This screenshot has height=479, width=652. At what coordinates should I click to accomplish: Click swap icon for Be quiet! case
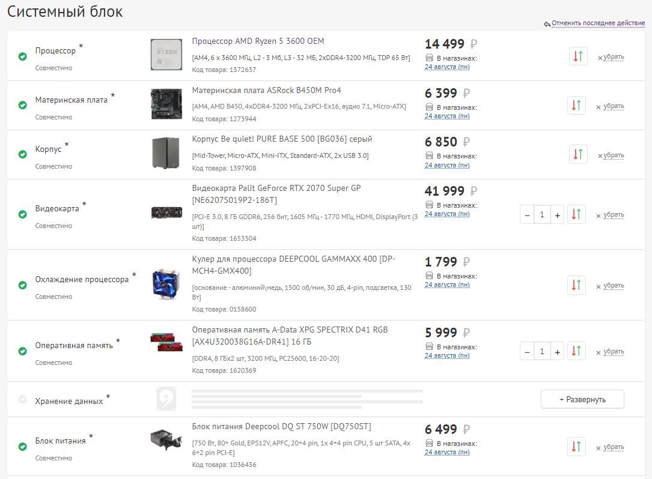578,154
